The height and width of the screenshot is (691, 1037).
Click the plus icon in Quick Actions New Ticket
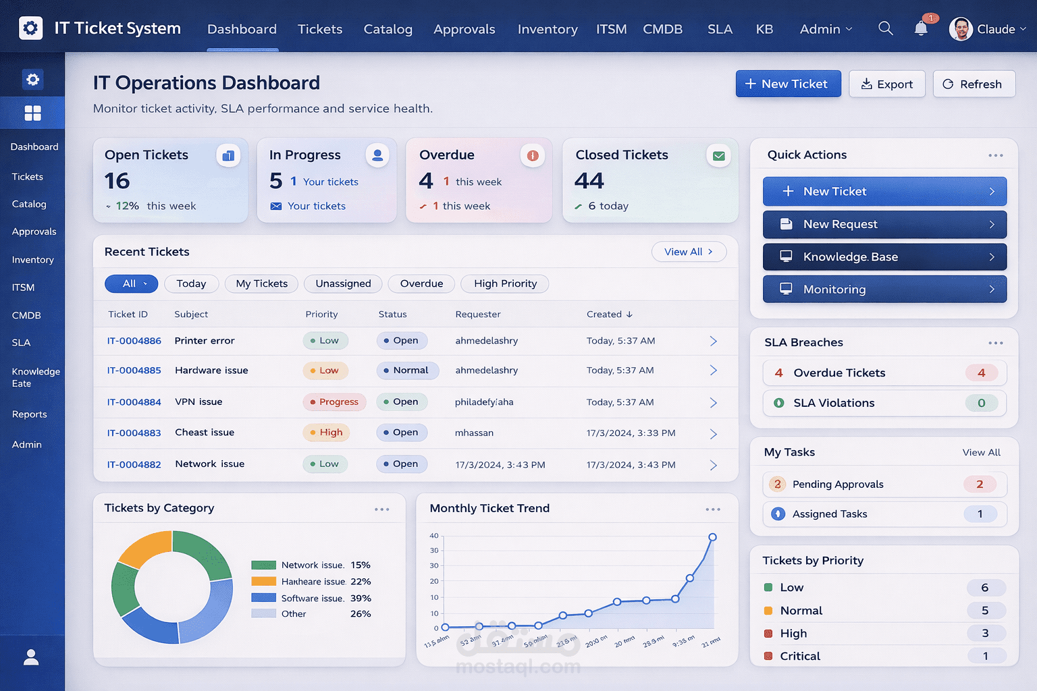click(788, 191)
